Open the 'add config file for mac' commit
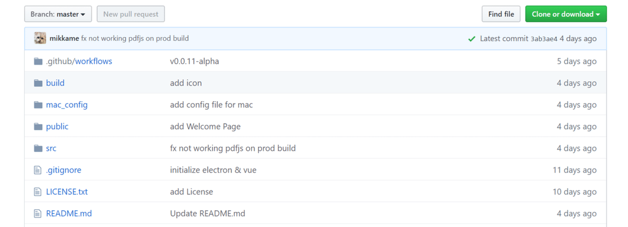Viewport: 628px width, 227px height. [211, 105]
